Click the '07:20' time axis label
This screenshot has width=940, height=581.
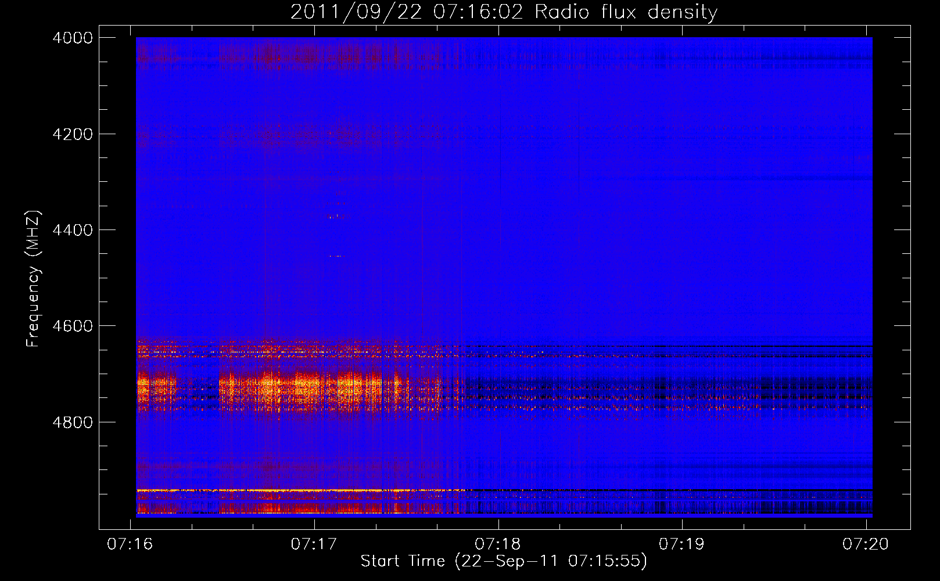point(866,544)
